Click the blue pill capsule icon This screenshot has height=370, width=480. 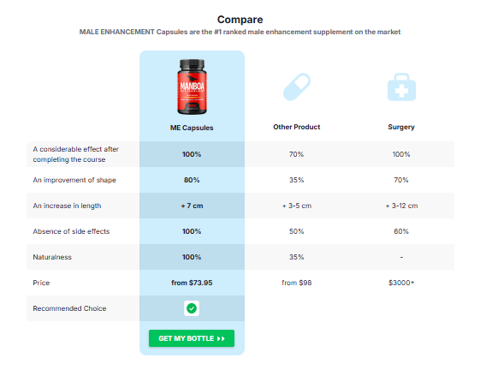point(297,87)
